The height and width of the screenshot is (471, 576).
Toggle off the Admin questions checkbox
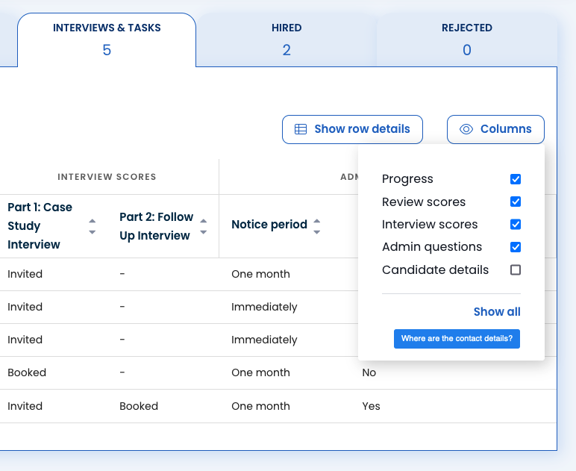point(515,247)
